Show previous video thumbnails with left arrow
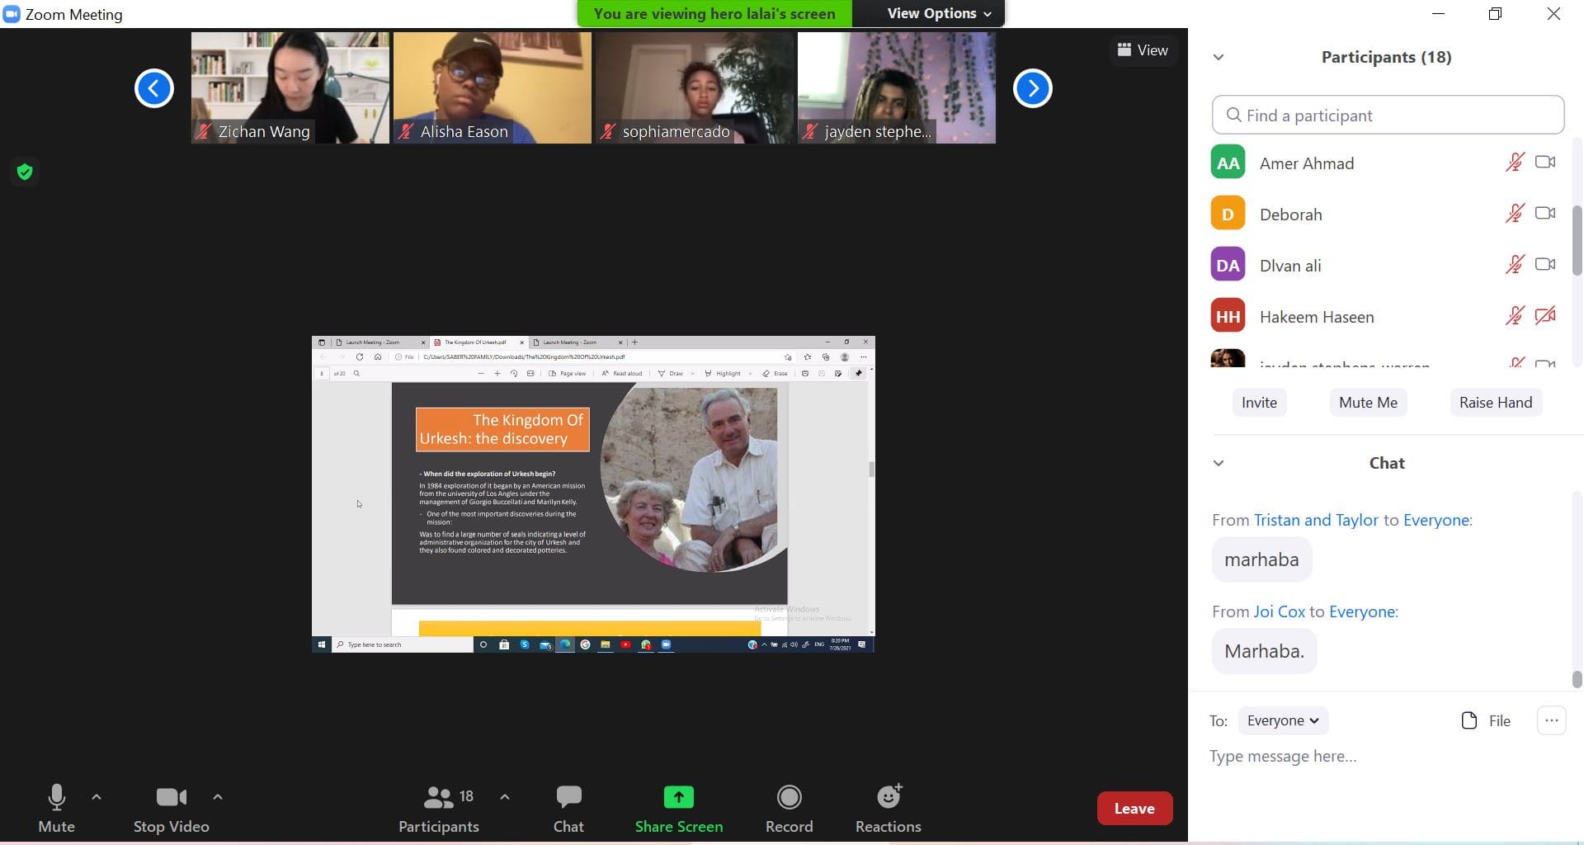 click(154, 88)
